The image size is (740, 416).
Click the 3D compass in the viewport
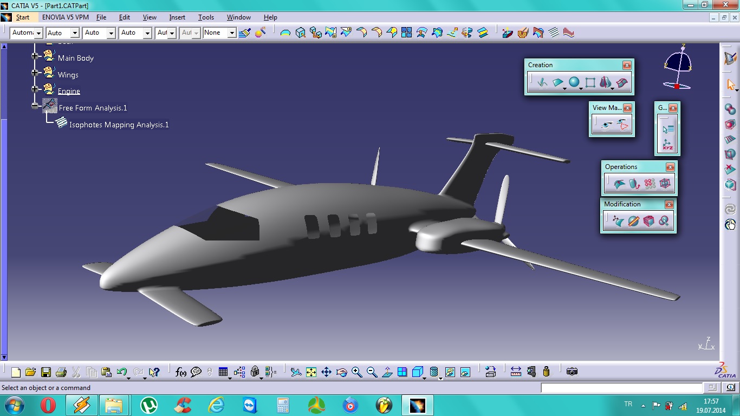pyautogui.click(x=677, y=67)
